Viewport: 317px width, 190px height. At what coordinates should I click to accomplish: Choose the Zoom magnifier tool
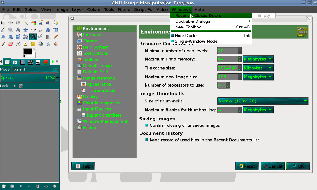point(10,30)
